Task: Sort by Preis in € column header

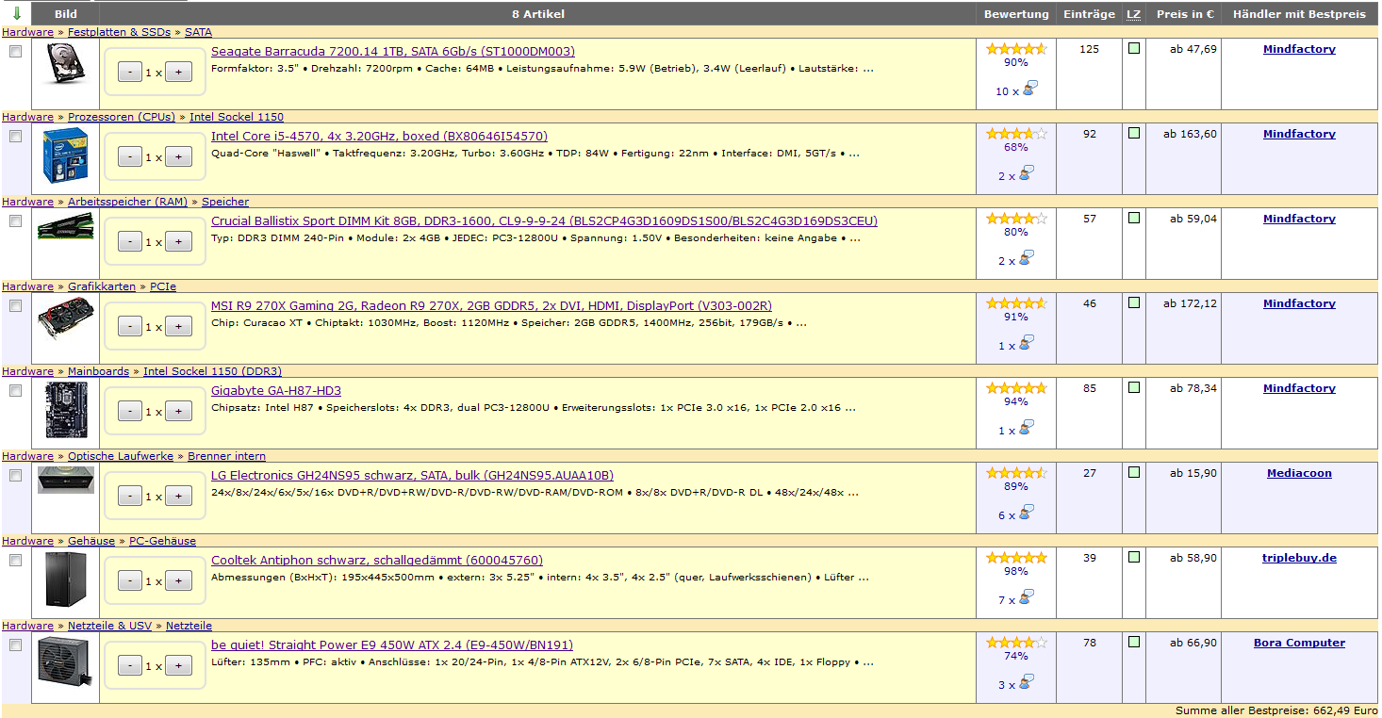Action: coord(1184,14)
